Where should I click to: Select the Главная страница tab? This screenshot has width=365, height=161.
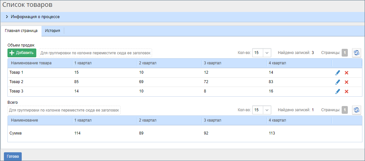[21, 31]
